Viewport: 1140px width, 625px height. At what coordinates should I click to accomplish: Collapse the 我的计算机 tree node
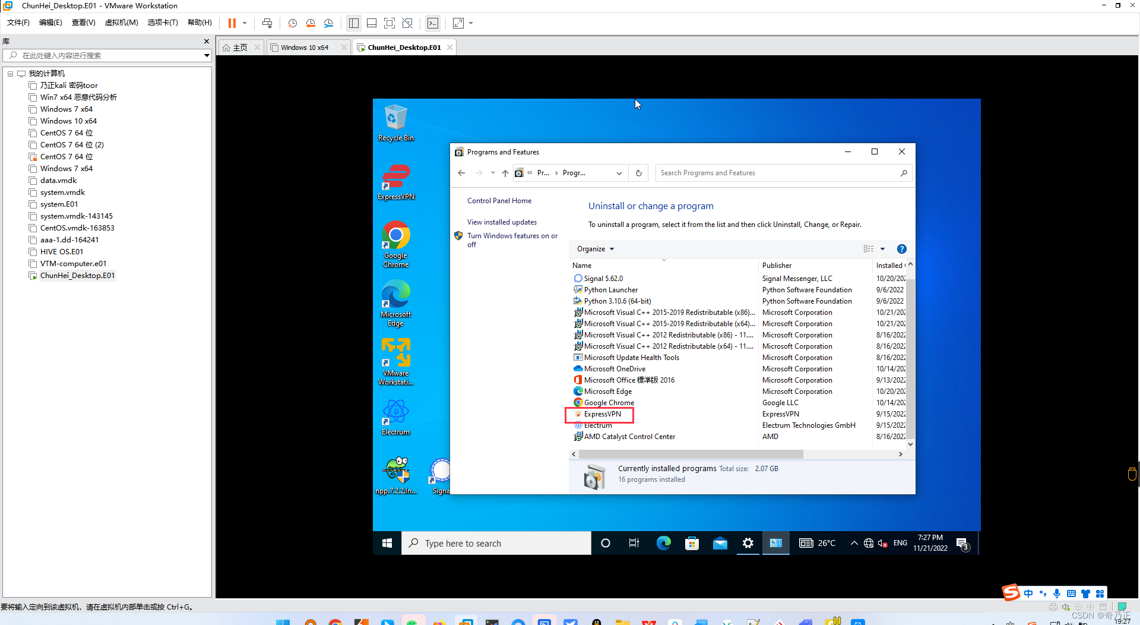[10, 74]
